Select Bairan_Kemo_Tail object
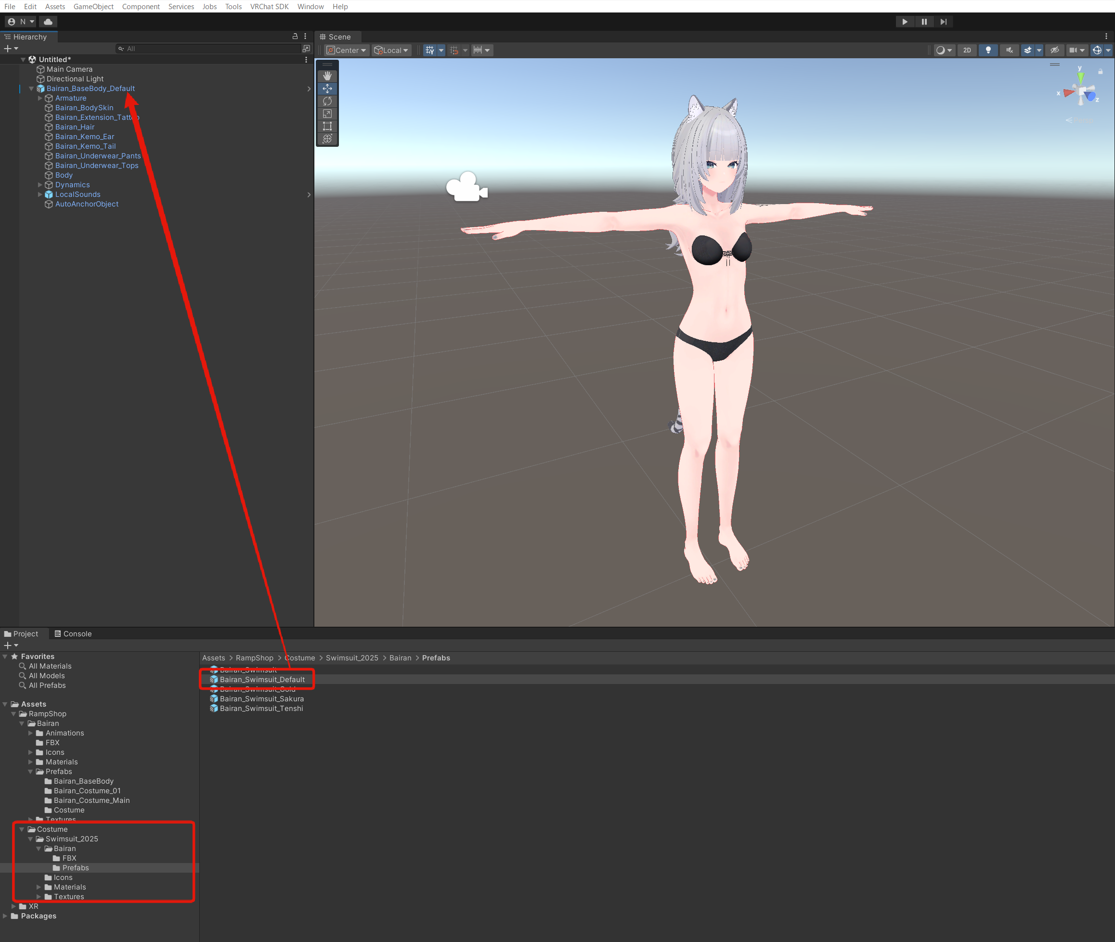1115x942 pixels. coord(85,146)
